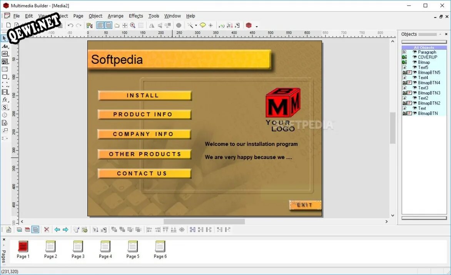The width and height of the screenshot is (451, 275).
Task: Go to next page with right arrow
Action: tap(65, 230)
